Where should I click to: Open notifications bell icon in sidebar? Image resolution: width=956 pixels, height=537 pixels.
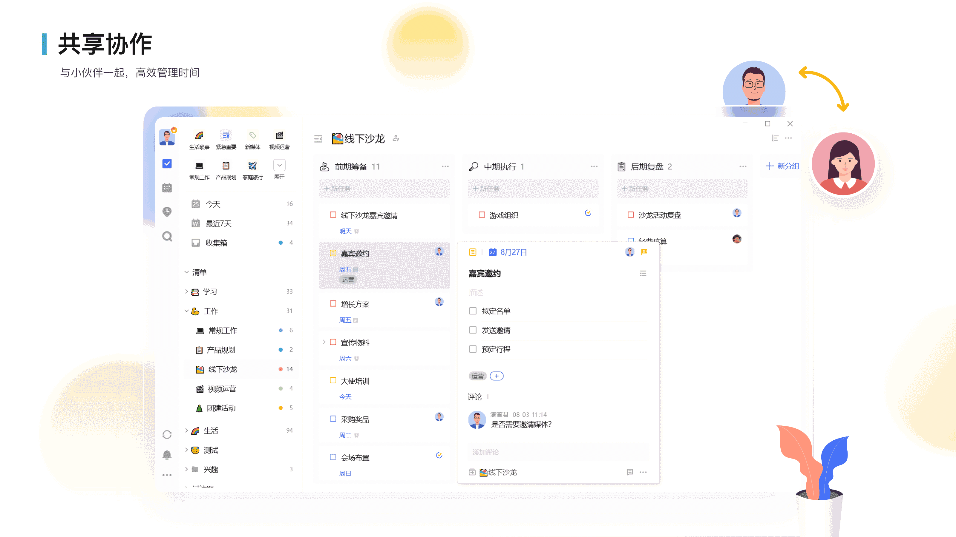[x=167, y=454]
